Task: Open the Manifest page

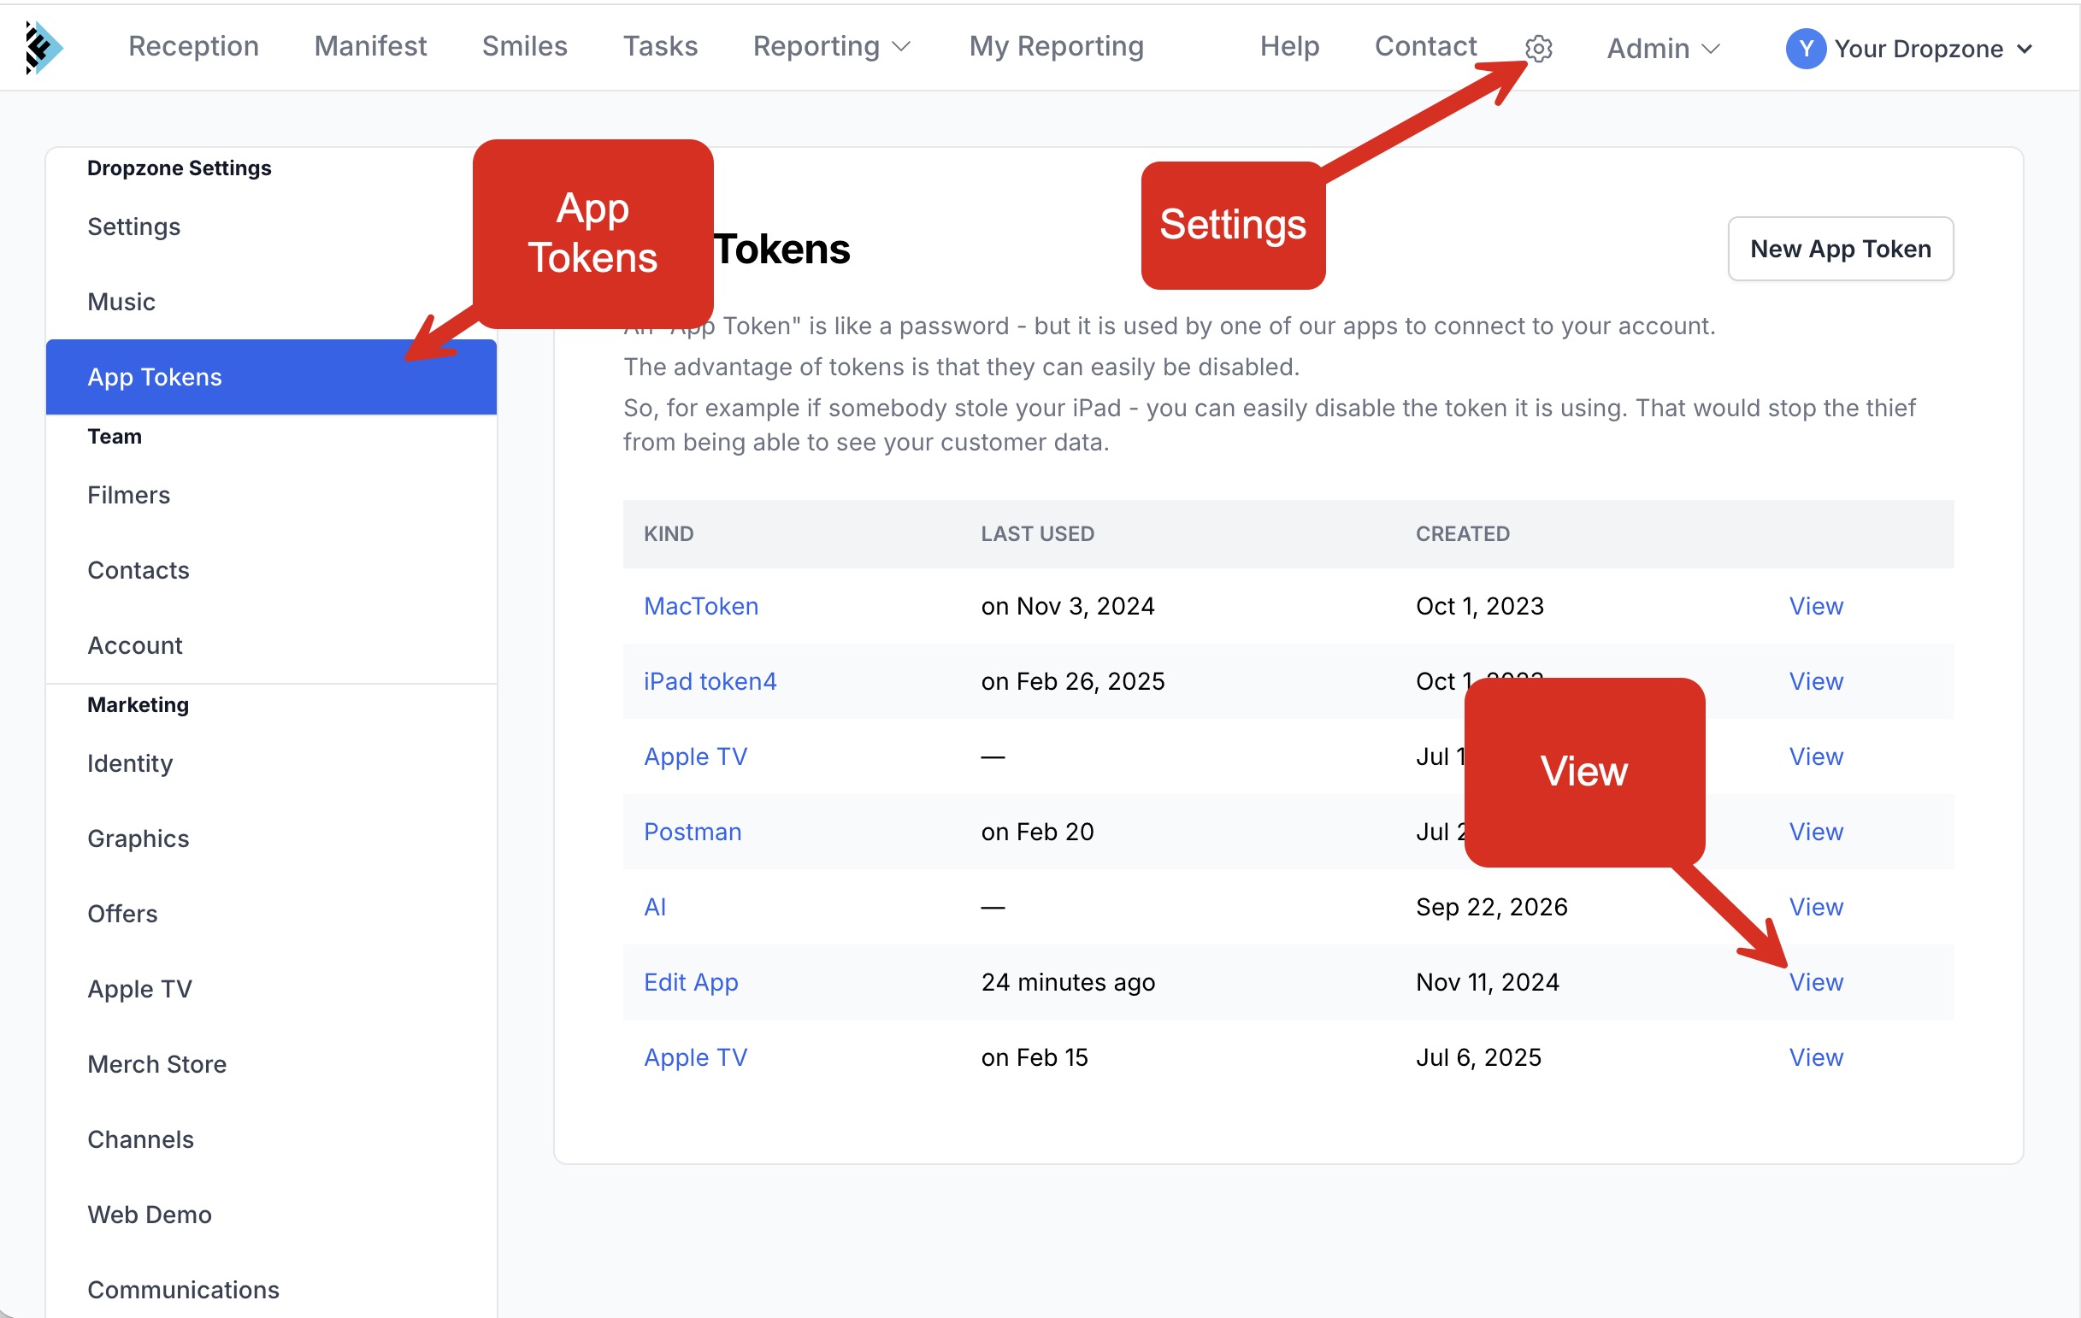Action: (370, 47)
